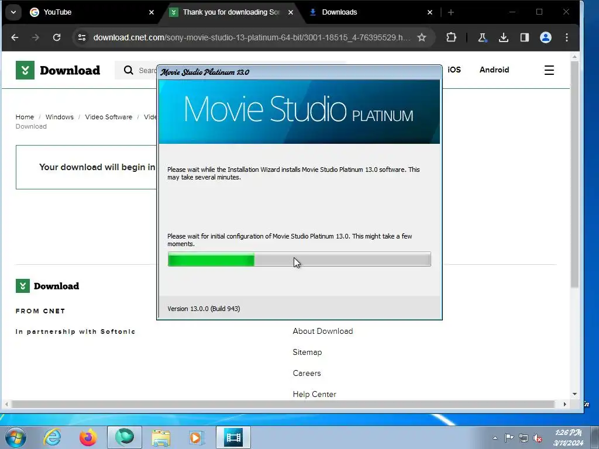
Task: Open Chrome Labs flask icon
Action: coord(482,37)
